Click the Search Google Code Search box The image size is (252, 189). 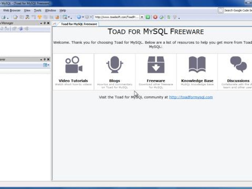(x=238, y=11)
